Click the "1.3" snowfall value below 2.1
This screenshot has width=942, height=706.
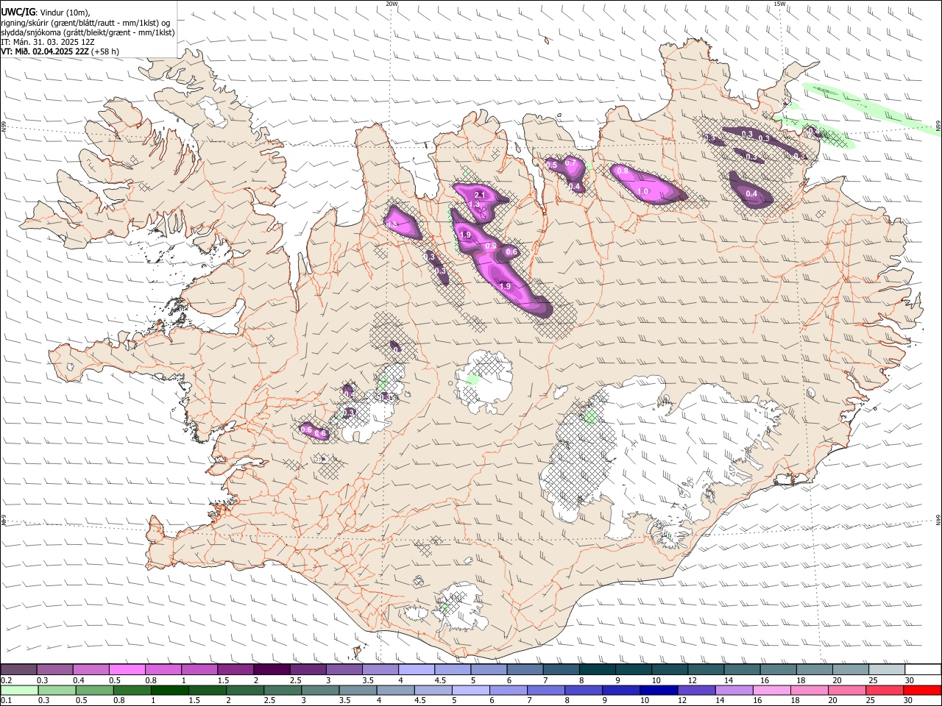pyautogui.click(x=474, y=204)
